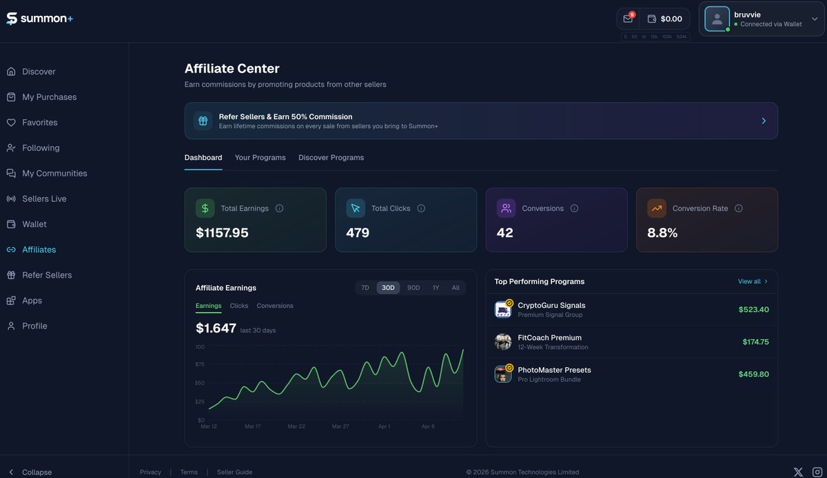
Task: Click the $523.40 earnings value
Action: coord(753,310)
